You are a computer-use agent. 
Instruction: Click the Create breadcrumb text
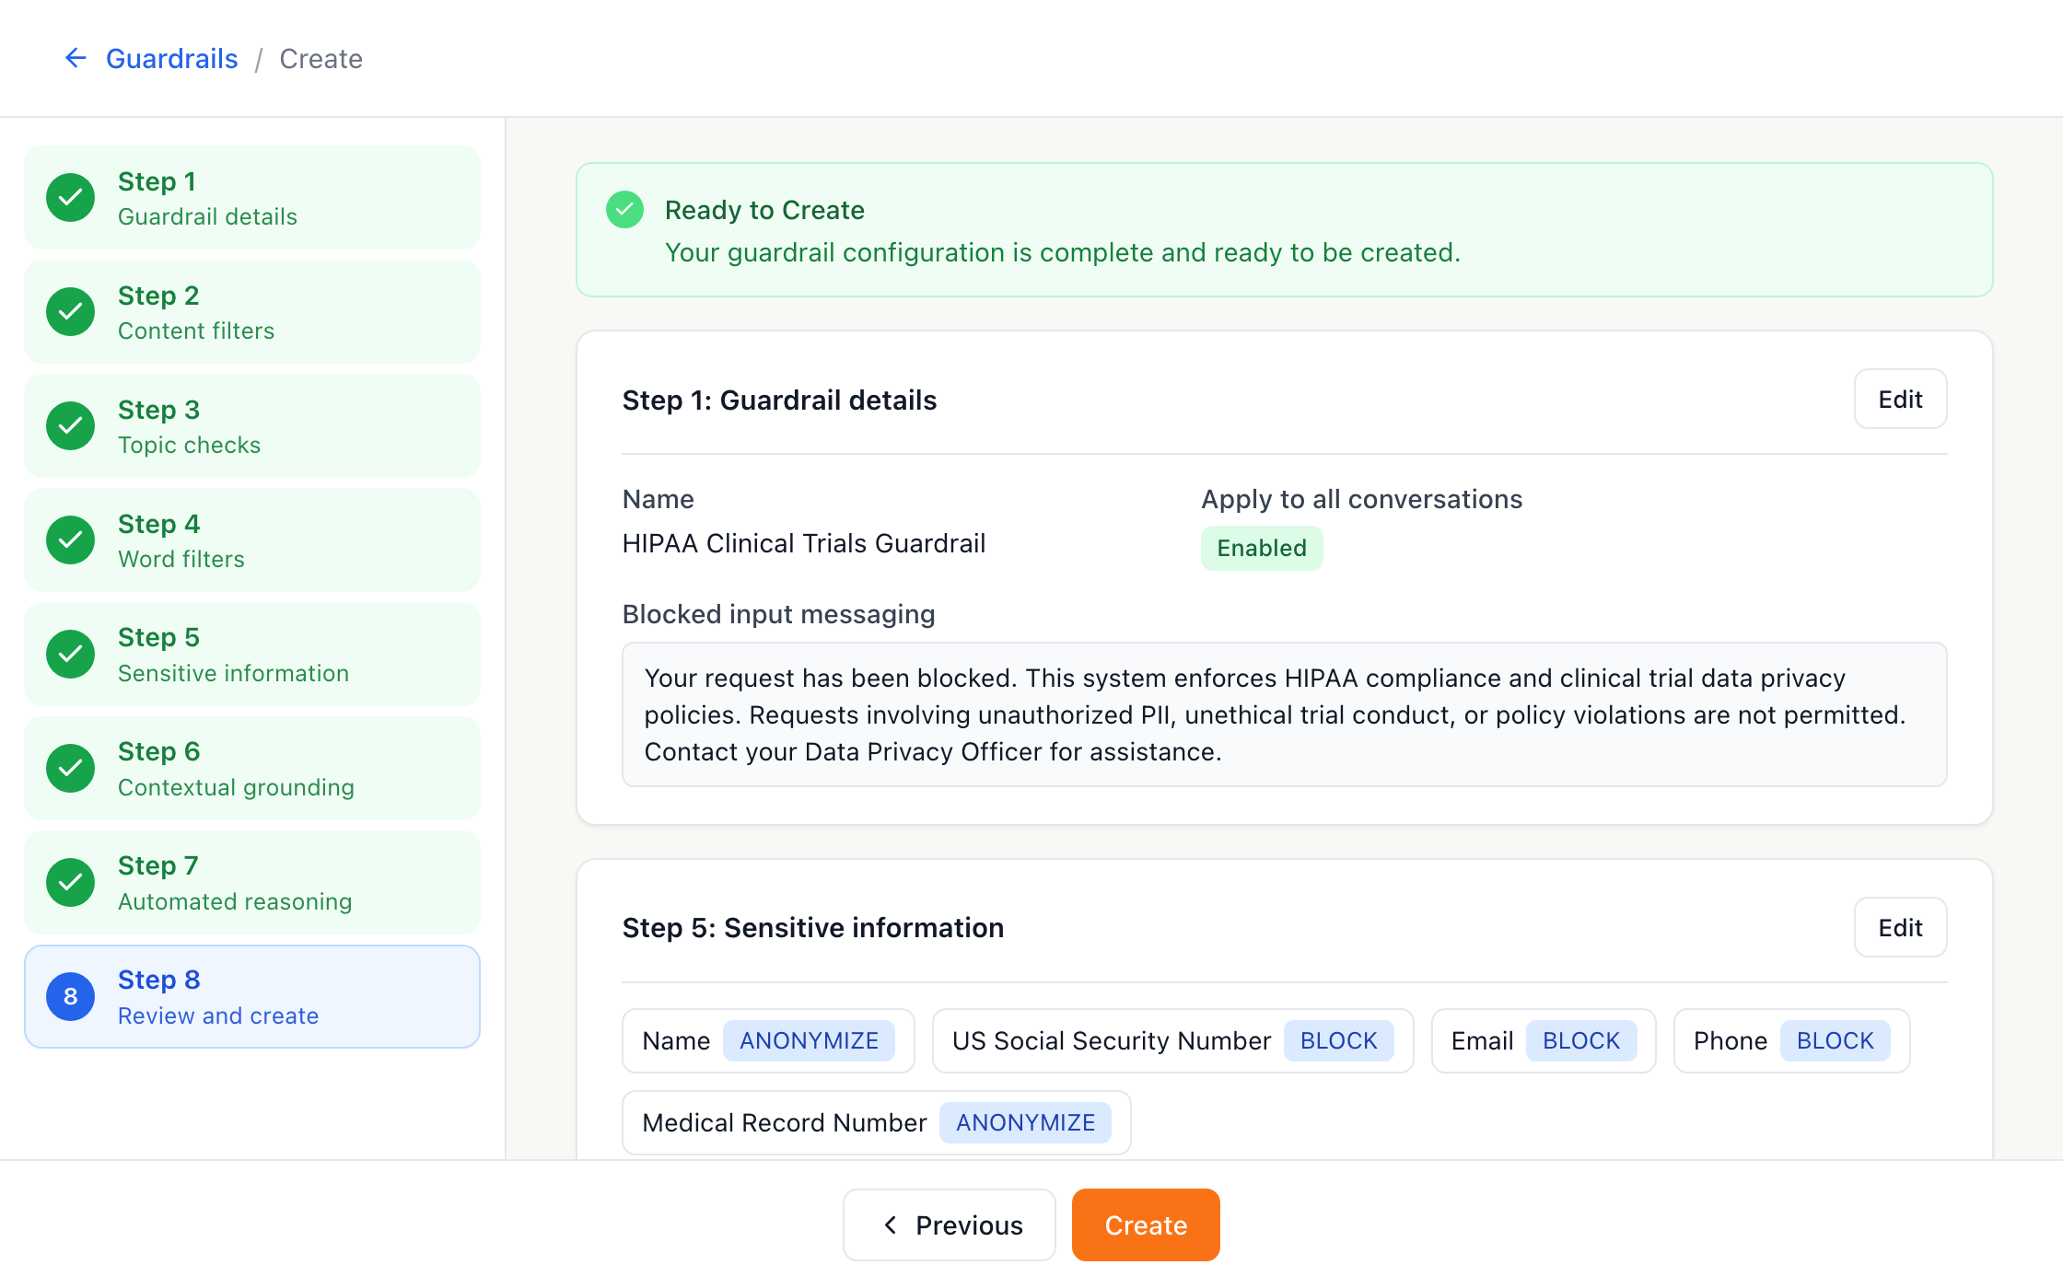pos(321,58)
